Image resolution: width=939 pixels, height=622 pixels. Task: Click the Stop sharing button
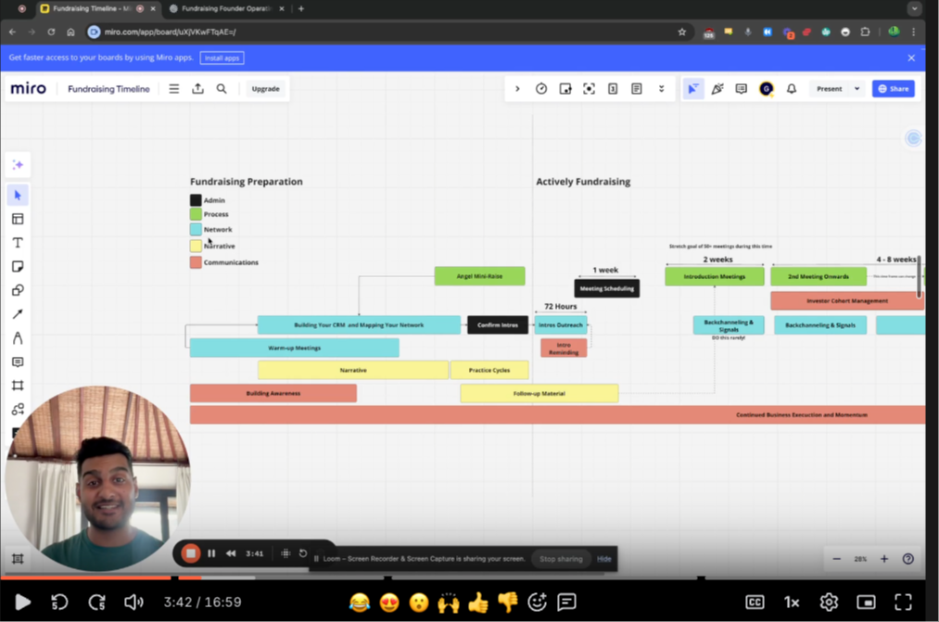[561, 559]
